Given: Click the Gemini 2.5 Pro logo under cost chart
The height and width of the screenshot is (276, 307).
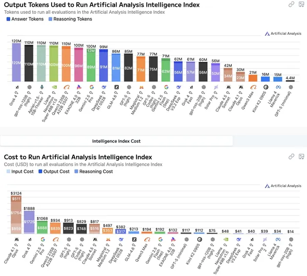Looking at the screenshot, I should [x=42, y=239].
